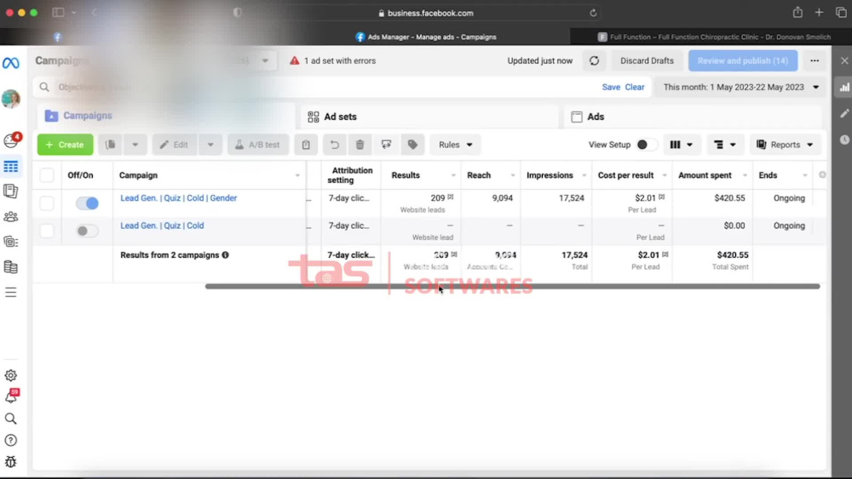The image size is (852, 479).
Task: Click the Save filter link
Action: (611, 88)
